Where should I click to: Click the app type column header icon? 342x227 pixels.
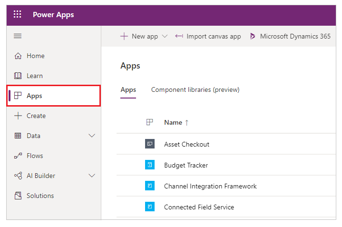(150, 122)
